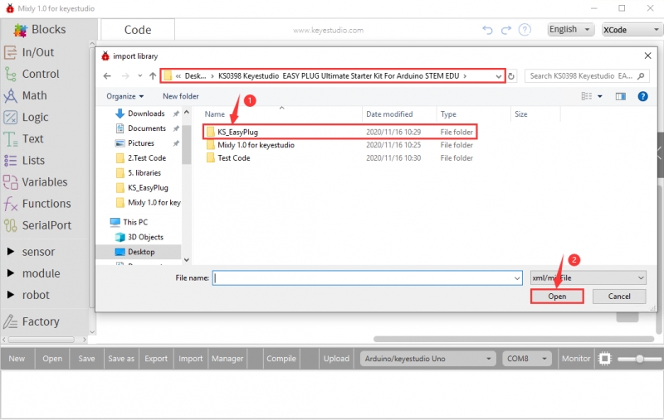Screen dimensions: 664x420
Task: Click the dialog Open button
Action: click(x=557, y=297)
